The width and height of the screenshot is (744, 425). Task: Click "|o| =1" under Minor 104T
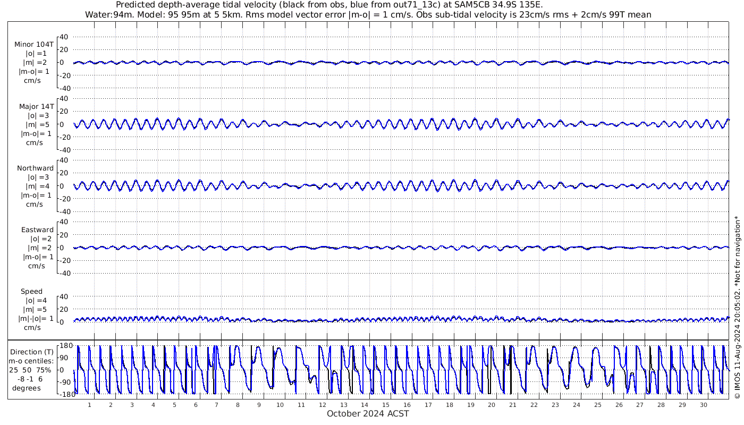coord(36,54)
